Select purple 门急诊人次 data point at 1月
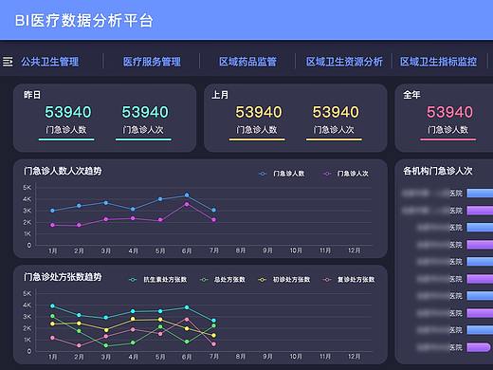The height and width of the screenshot is (370, 493). pyautogui.click(x=52, y=225)
